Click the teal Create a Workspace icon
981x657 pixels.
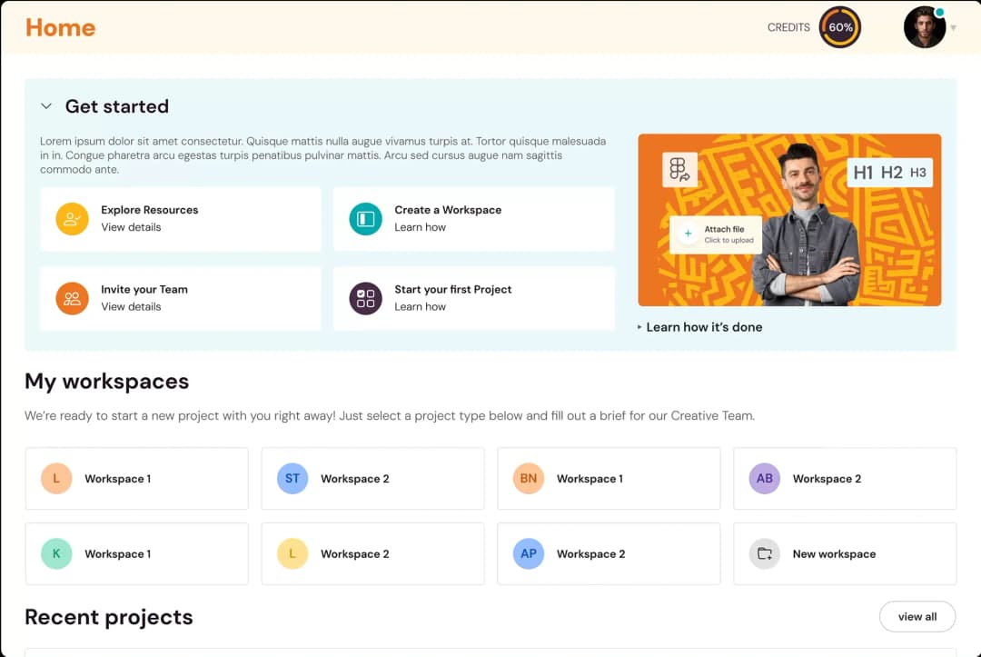(366, 219)
